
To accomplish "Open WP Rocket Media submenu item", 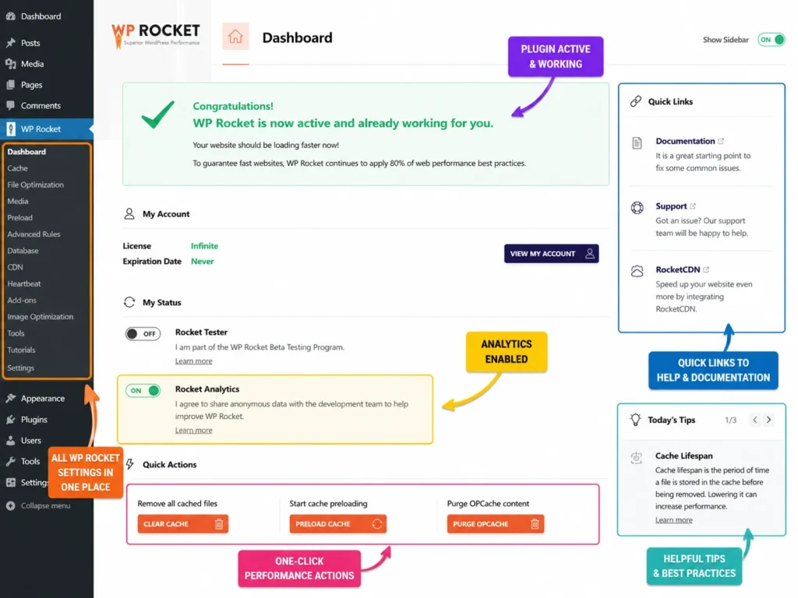I will pyautogui.click(x=18, y=202).
